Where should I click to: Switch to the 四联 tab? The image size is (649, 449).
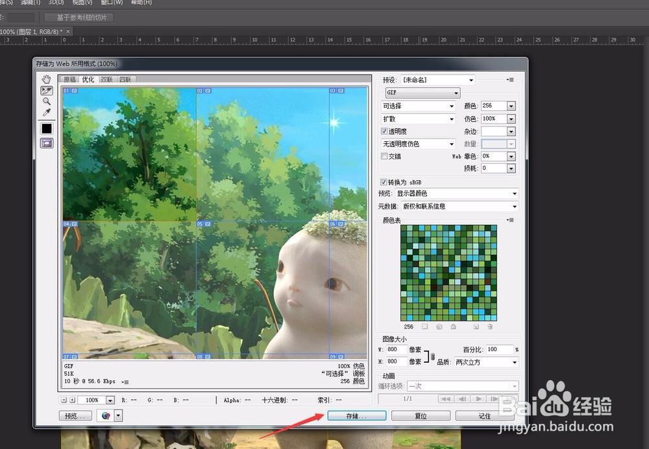point(125,79)
